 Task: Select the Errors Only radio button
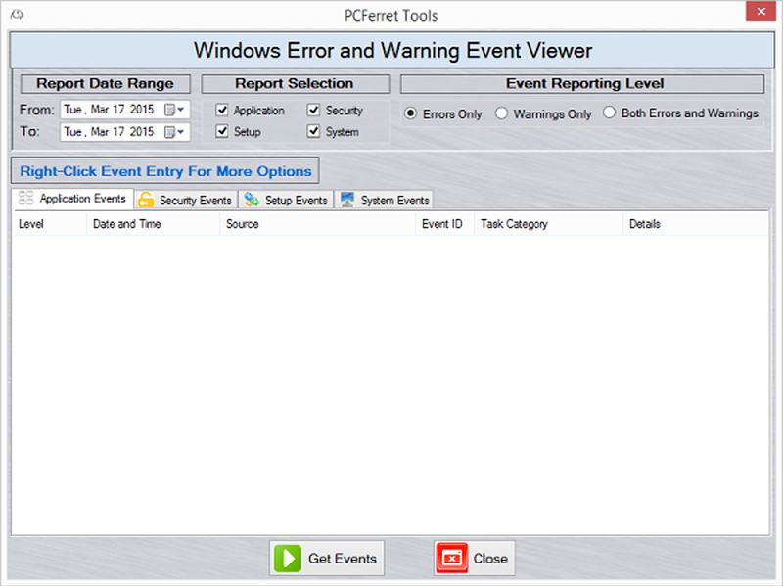[410, 113]
